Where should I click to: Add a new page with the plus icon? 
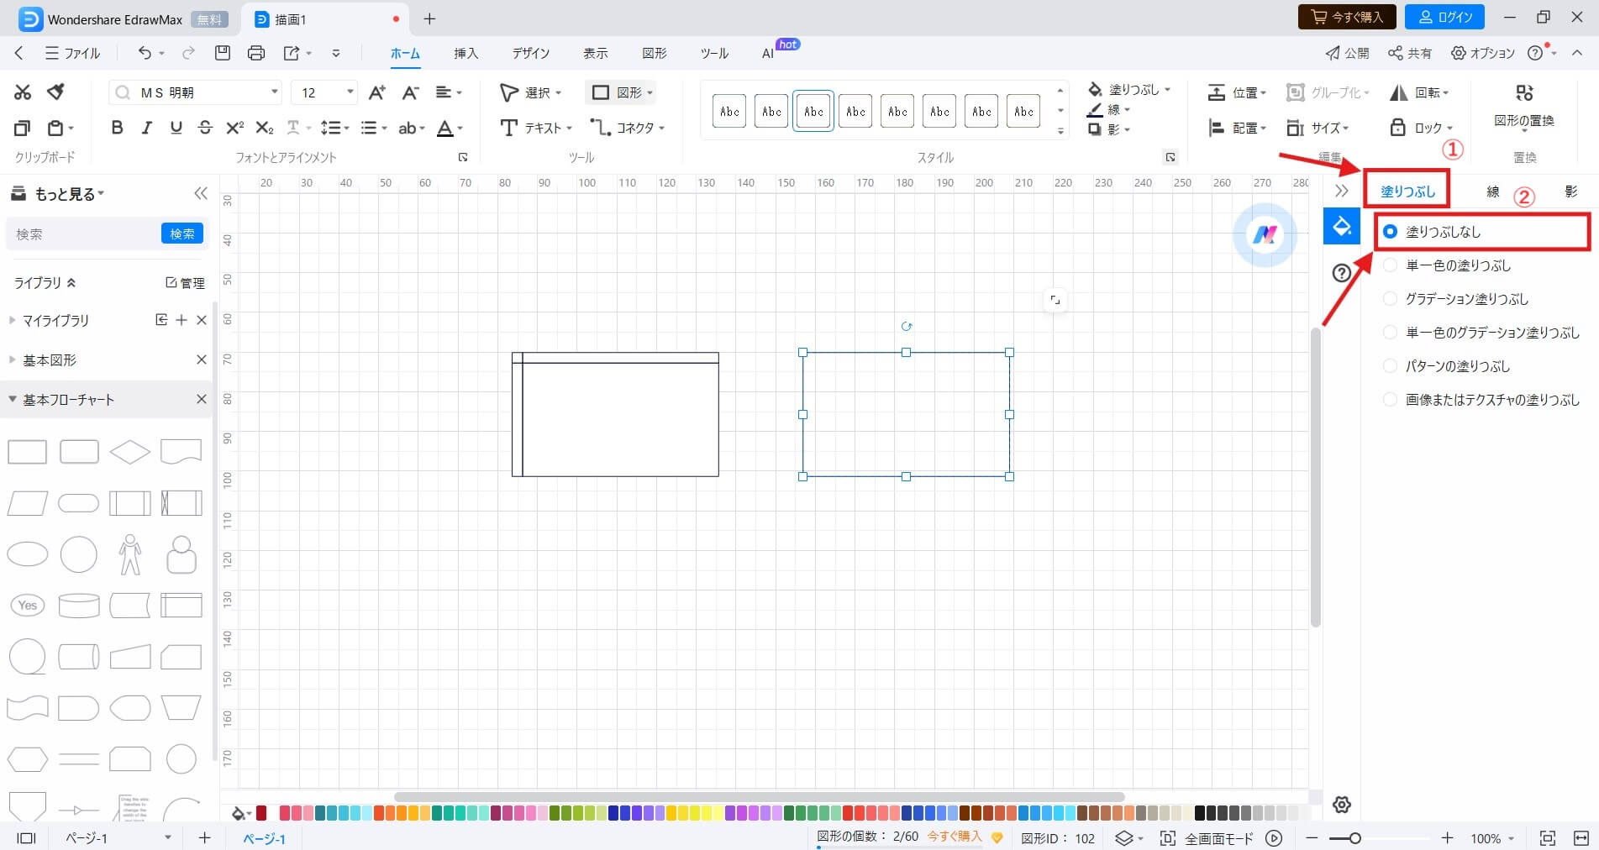204,838
